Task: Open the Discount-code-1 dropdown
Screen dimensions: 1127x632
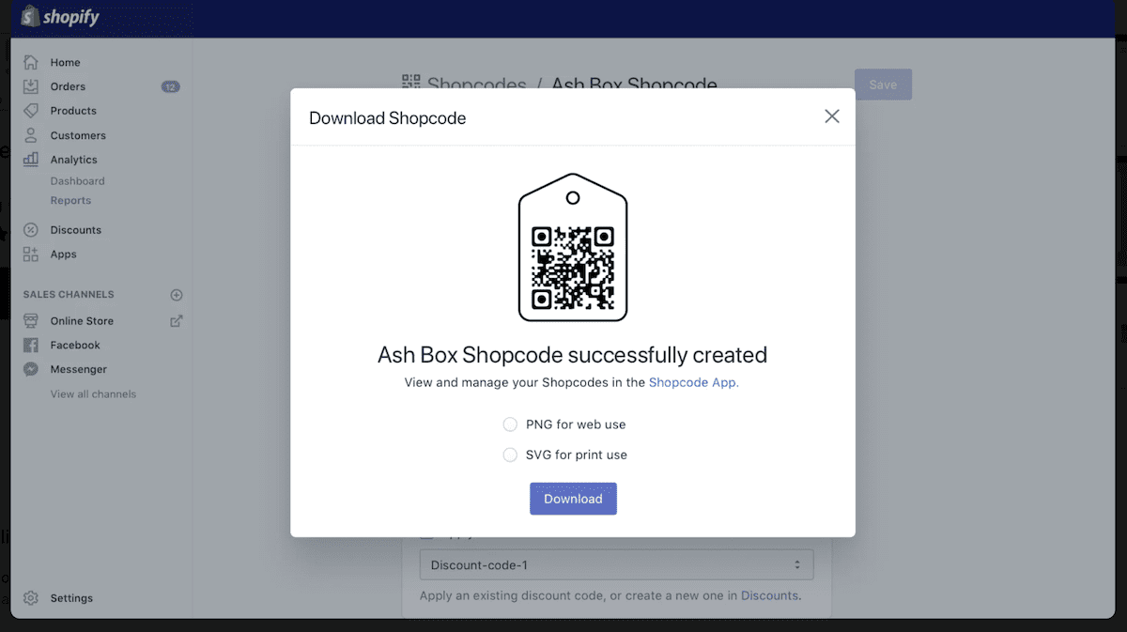Action: (616, 564)
